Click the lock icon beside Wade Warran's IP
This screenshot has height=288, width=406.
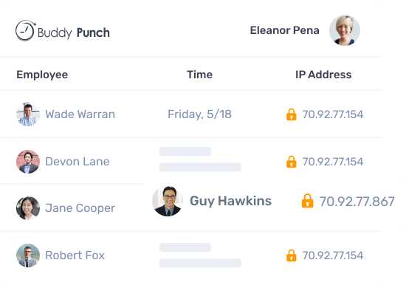pyautogui.click(x=292, y=114)
